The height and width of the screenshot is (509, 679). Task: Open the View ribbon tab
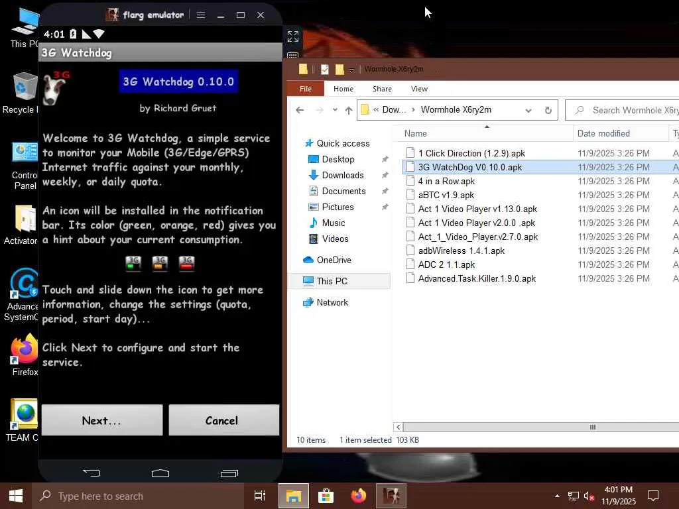(419, 89)
